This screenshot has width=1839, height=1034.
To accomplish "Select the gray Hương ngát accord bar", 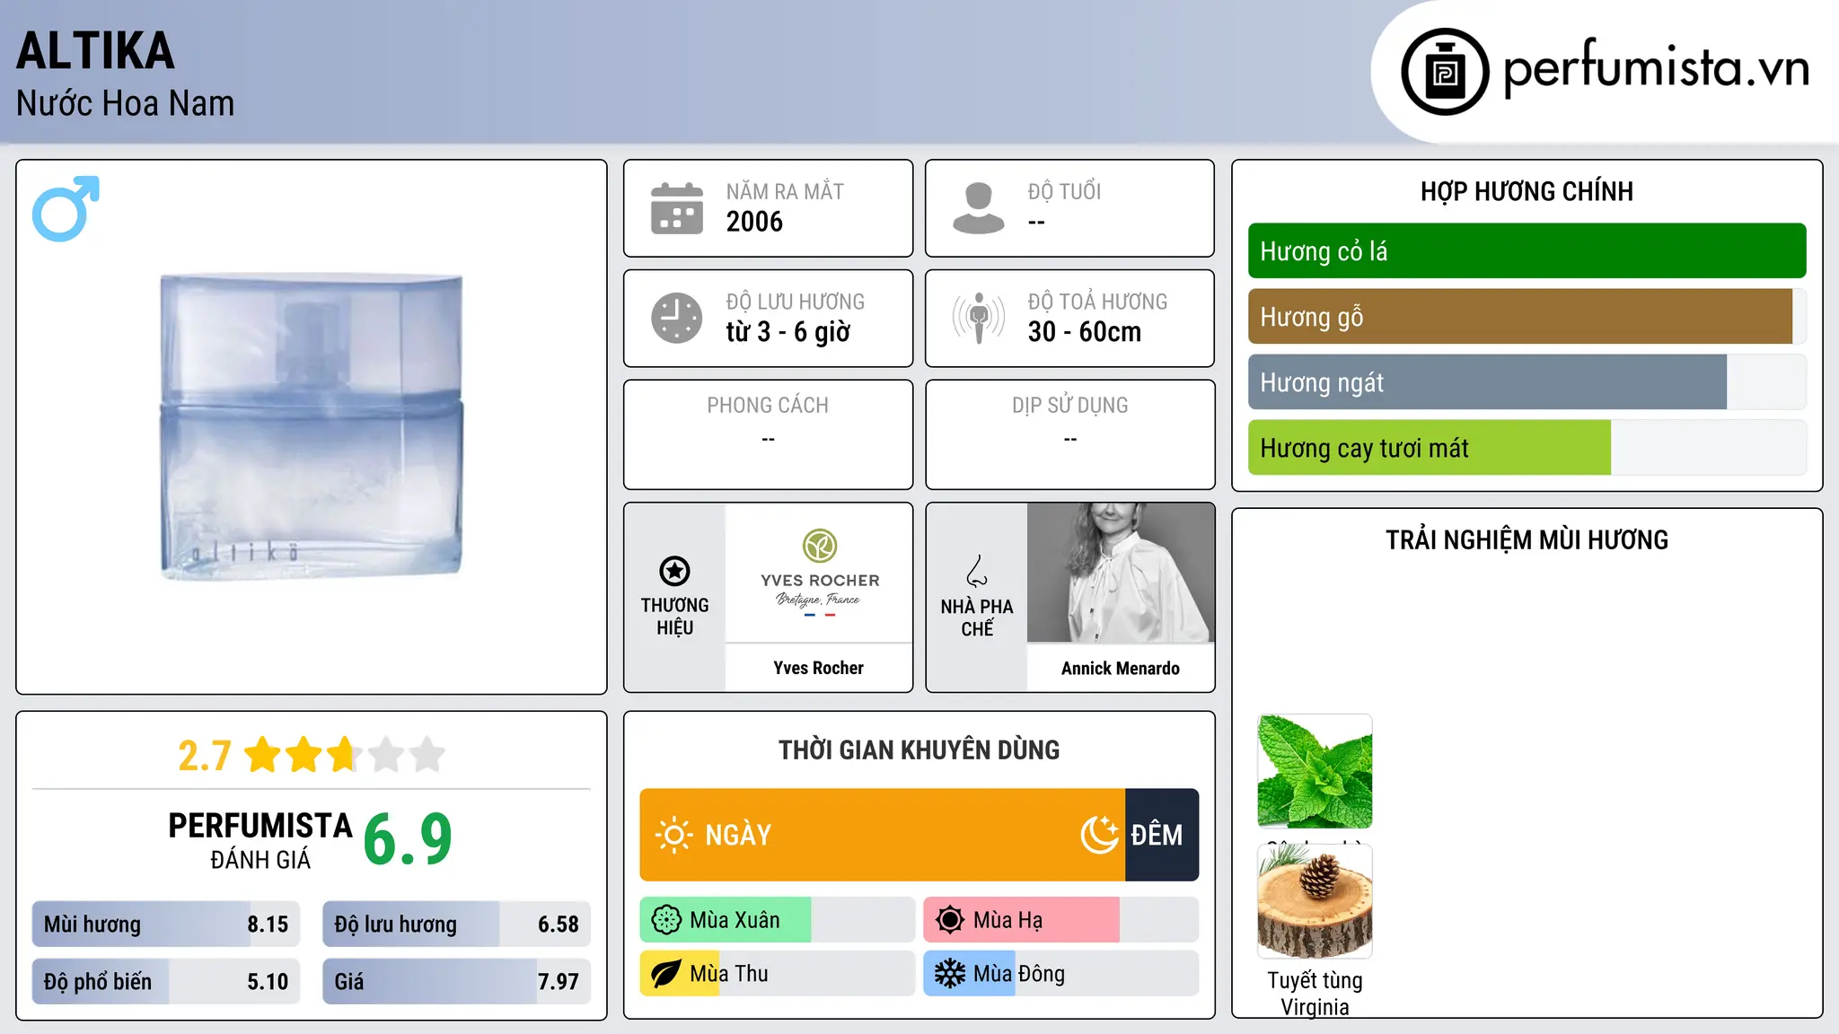I will [x=1527, y=382].
